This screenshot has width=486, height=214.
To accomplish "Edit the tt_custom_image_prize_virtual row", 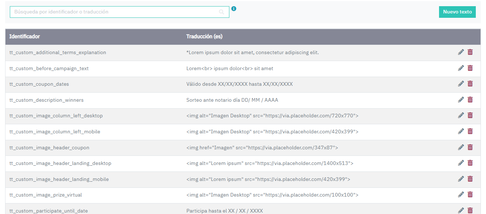I will [461, 195].
